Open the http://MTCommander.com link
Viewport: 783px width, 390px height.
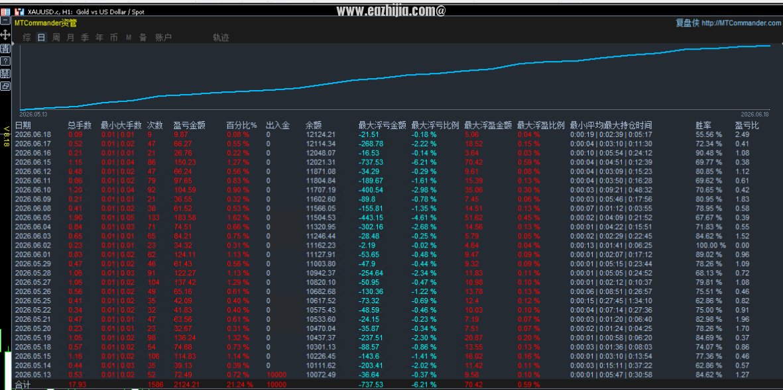(741, 23)
